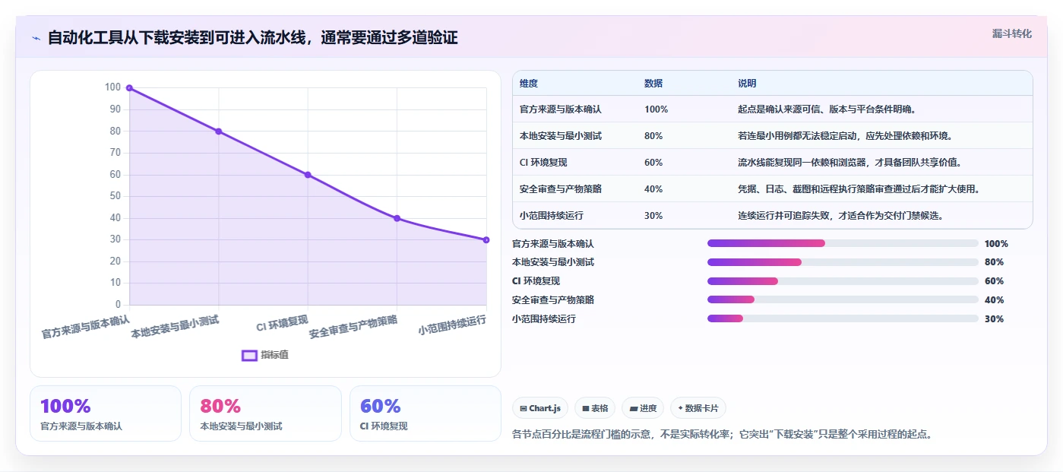Click the 安全审查与产物策略 progress bar
This screenshot has width=1063, height=472.
click(843, 299)
